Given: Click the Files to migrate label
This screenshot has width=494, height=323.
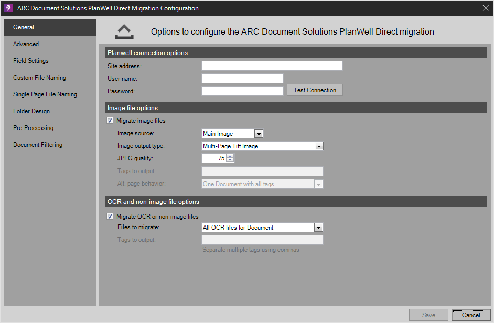Looking at the screenshot, I should click(x=138, y=227).
